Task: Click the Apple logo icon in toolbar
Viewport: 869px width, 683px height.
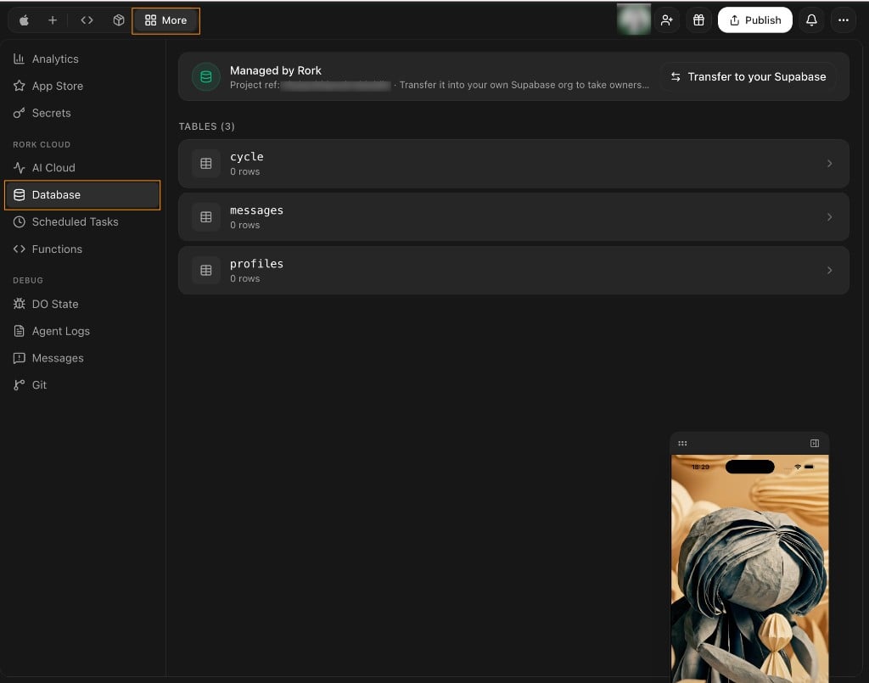Action: [24, 20]
